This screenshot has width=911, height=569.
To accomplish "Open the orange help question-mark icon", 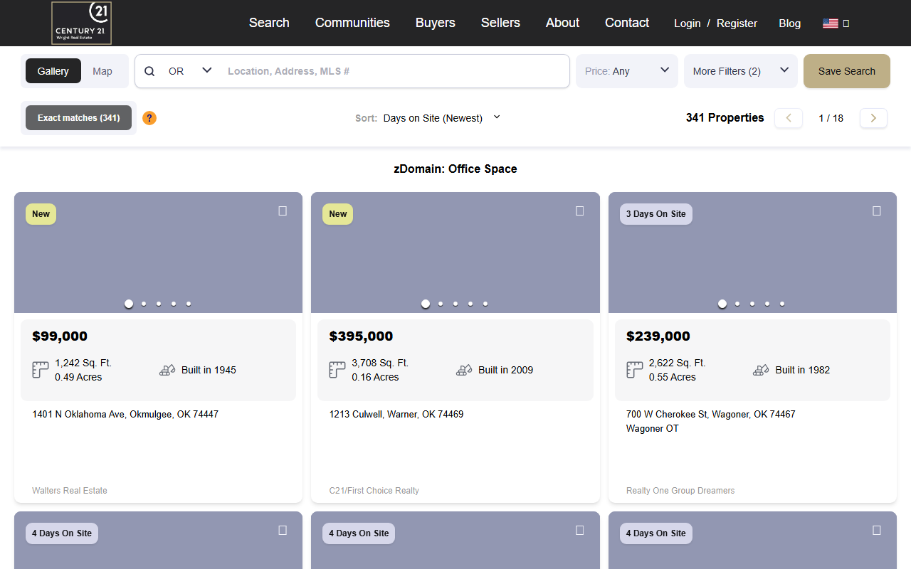I will (x=149, y=118).
